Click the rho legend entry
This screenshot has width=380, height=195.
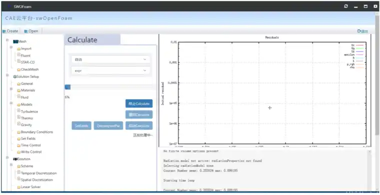tap(356, 67)
